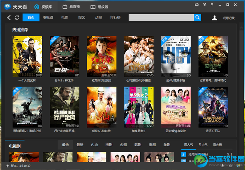Image resolution: width=245 pixels, height=170 pixels.
Task: Go back with the left arrow icon
Action: pyautogui.click(x=9, y=17)
